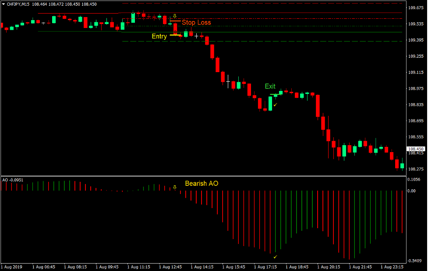The image size is (428, 271).
Task: Select the Stop Loss label
Action: click(x=196, y=22)
